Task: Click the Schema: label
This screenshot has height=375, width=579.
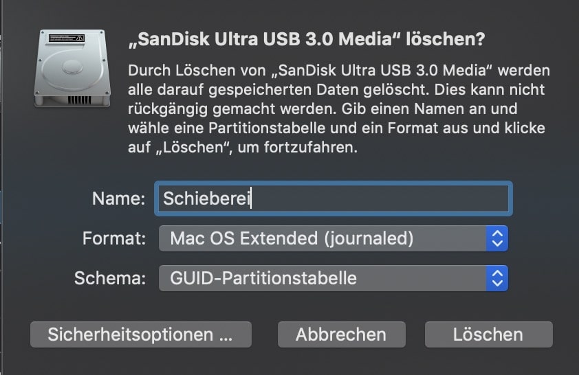Action: 110,278
